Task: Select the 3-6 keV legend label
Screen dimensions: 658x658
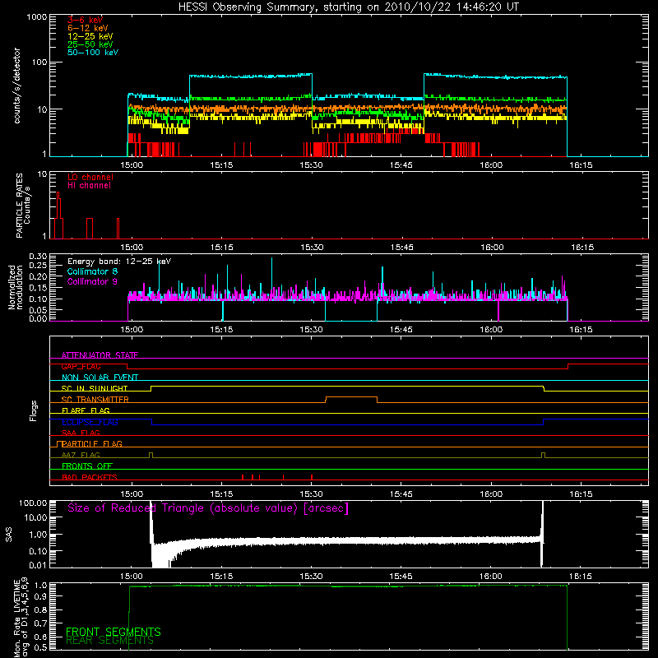Action: click(x=85, y=20)
